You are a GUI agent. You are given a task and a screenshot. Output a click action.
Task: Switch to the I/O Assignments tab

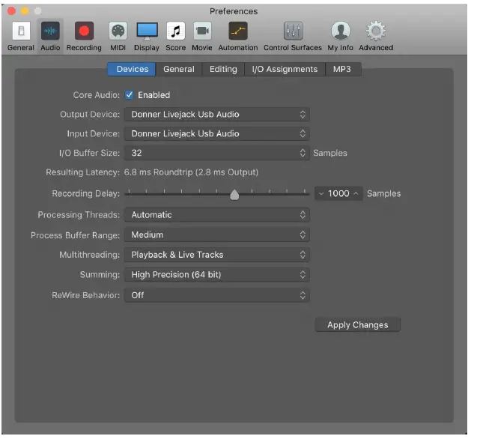[x=285, y=69]
